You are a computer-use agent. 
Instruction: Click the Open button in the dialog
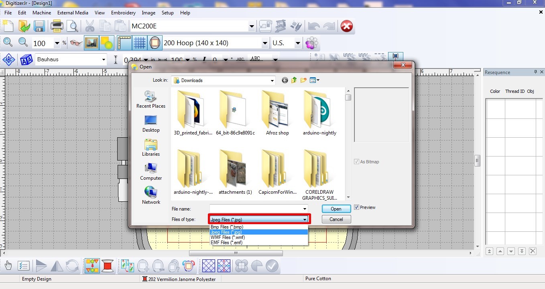tap(336, 209)
